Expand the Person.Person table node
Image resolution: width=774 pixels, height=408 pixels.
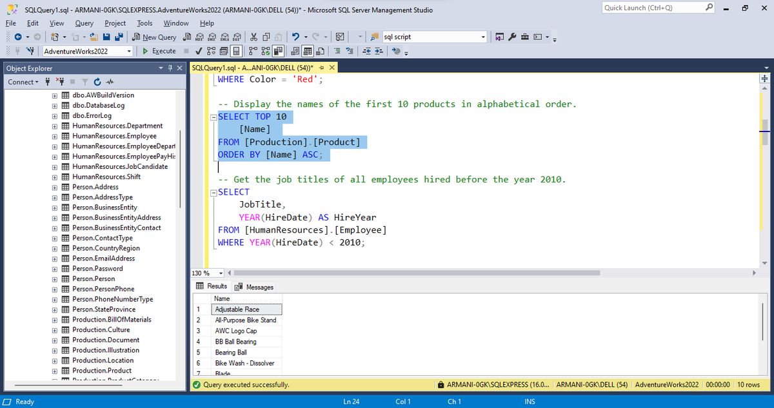pos(55,279)
